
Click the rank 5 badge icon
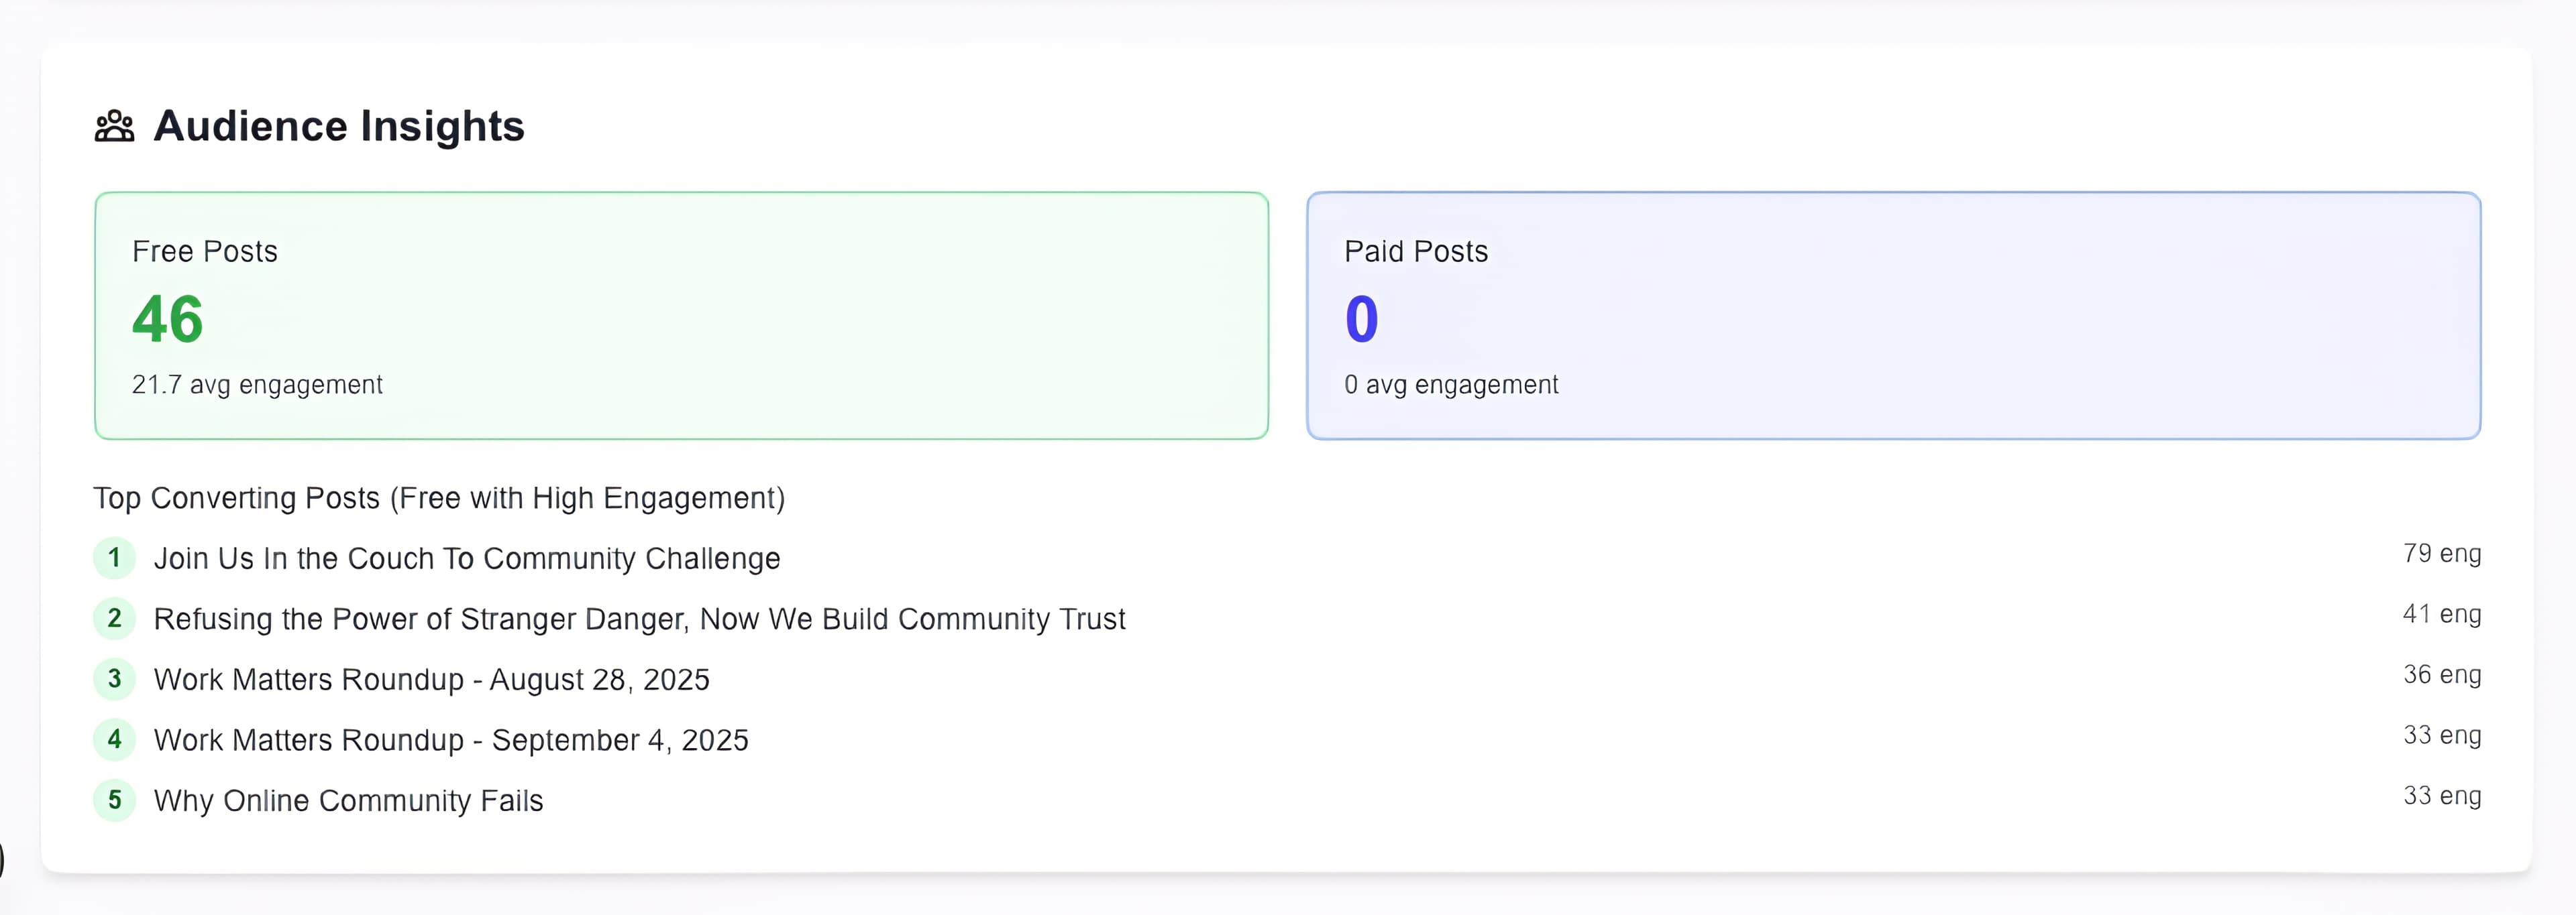click(x=115, y=800)
